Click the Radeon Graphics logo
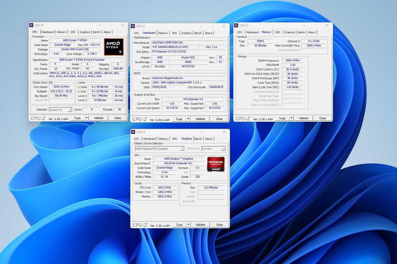 (216, 164)
